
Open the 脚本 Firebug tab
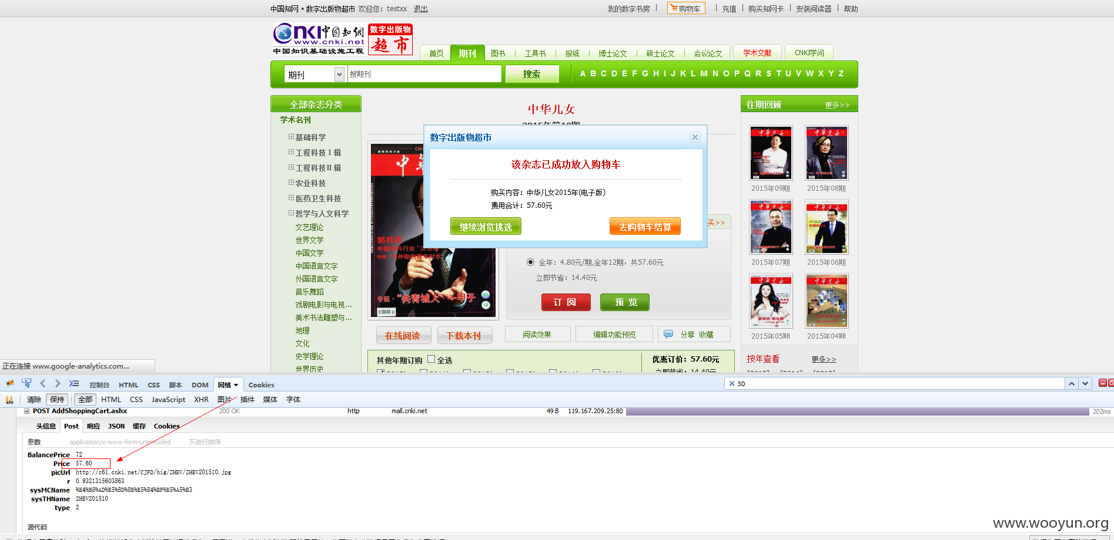pos(175,385)
